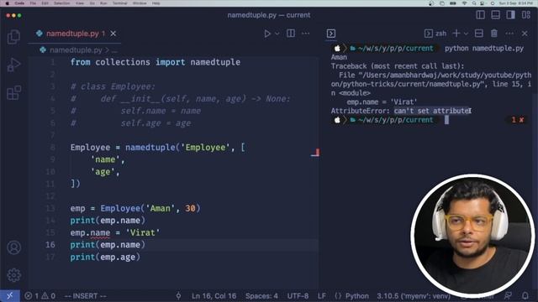Screen dimensions: 538x302
Task: Select Python language mode in status bar
Action: (x=356, y=296)
